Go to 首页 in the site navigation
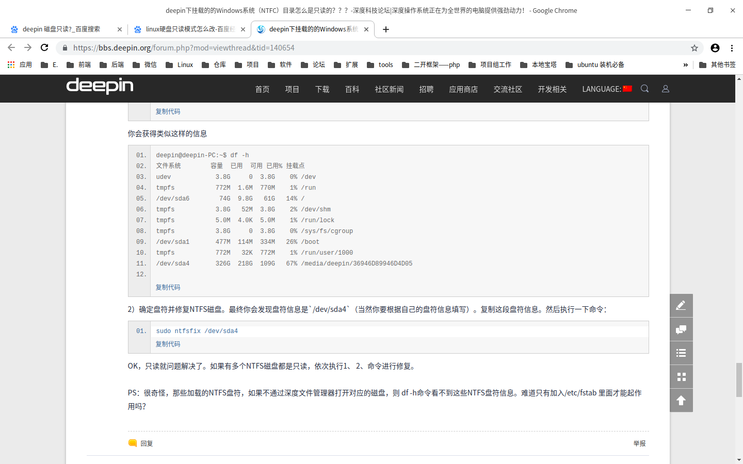The height and width of the screenshot is (464, 743). 262,89
